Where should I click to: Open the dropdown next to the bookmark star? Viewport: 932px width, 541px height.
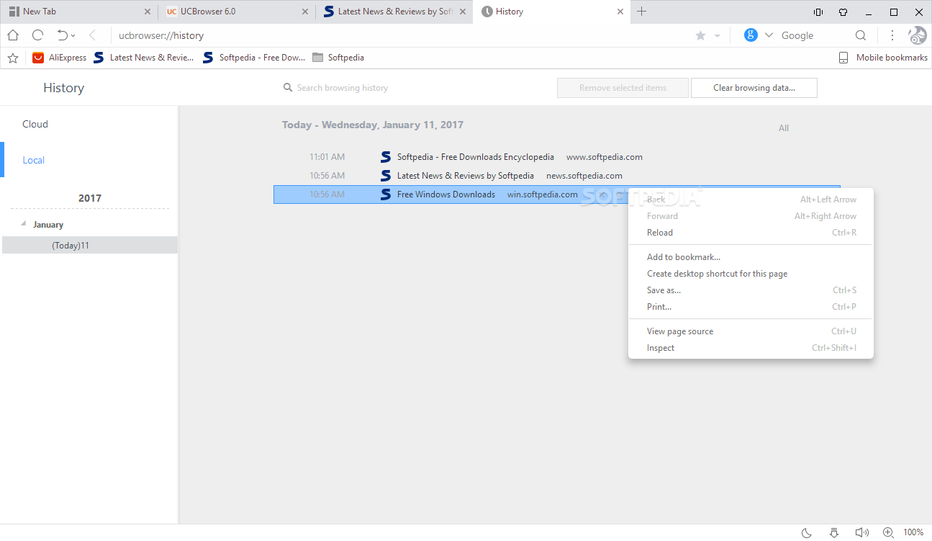[717, 36]
